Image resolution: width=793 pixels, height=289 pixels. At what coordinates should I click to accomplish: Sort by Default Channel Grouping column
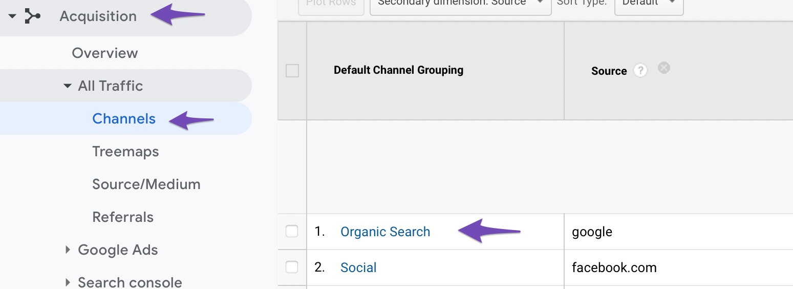(398, 70)
